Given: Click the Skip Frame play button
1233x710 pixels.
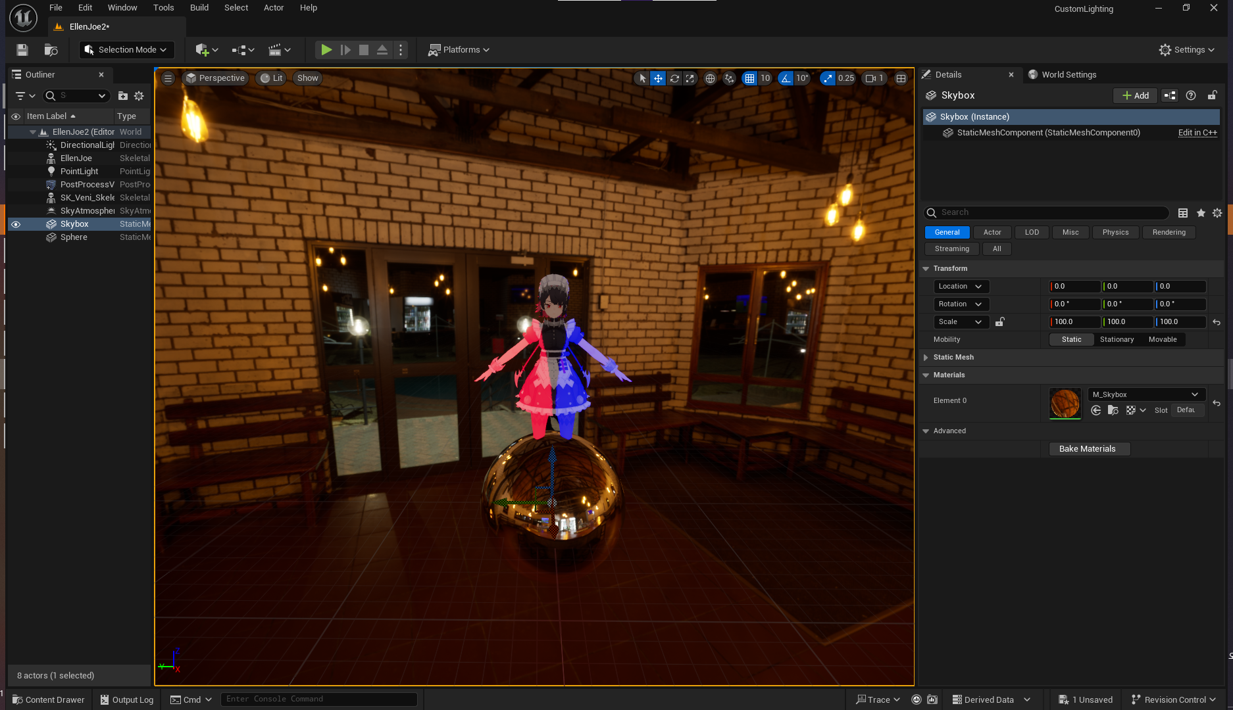Looking at the screenshot, I should click(x=345, y=50).
